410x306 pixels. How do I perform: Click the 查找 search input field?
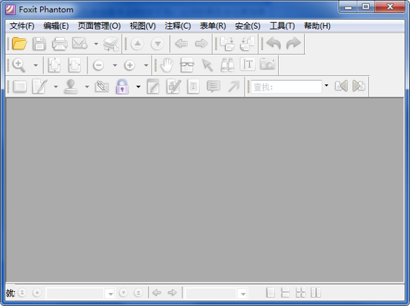[286, 86]
